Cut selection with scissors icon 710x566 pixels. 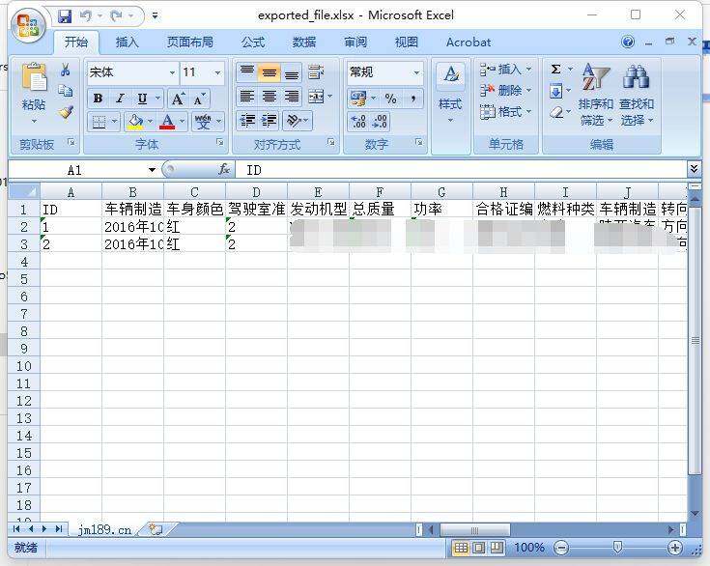click(x=66, y=70)
